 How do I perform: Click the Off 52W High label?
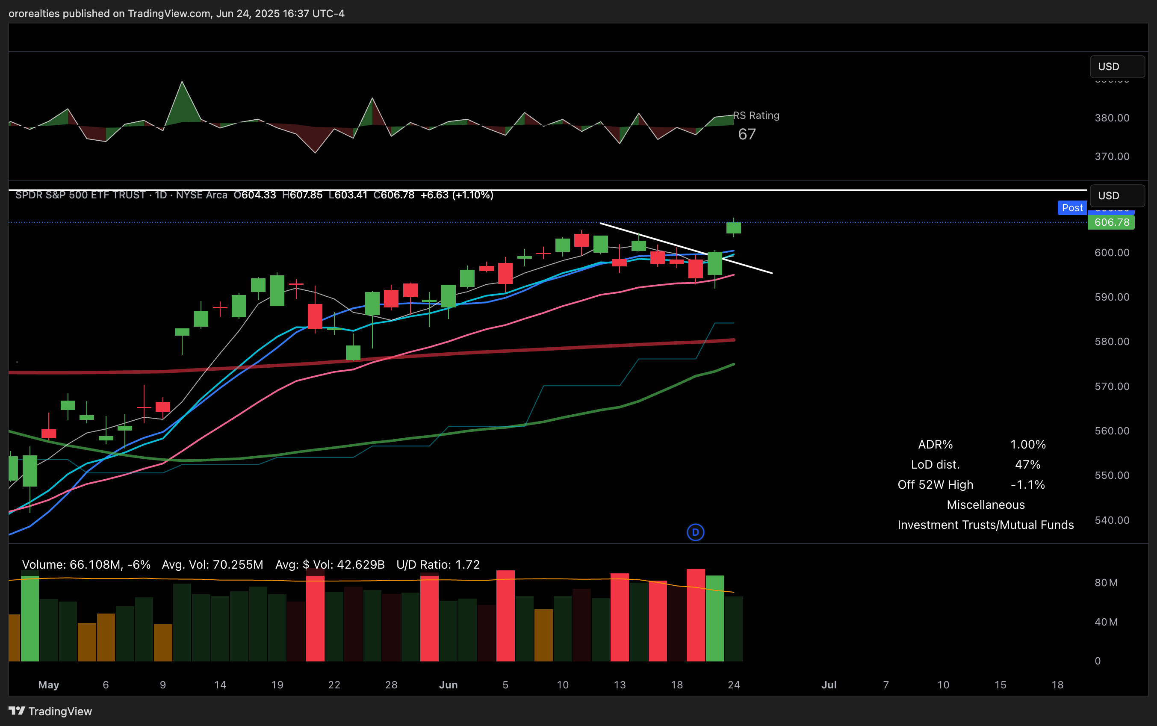(935, 485)
